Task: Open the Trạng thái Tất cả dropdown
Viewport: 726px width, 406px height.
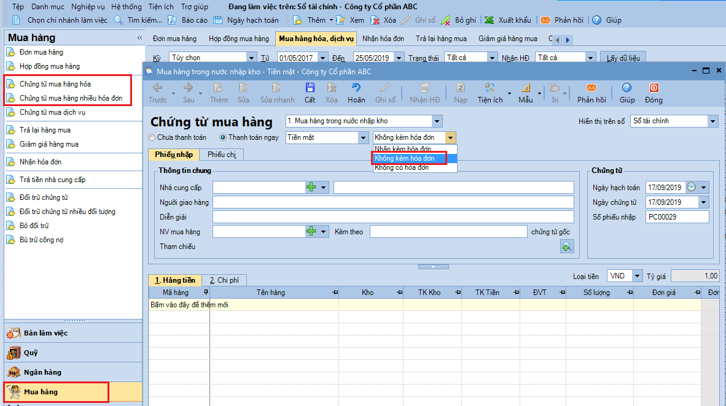Action: point(492,58)
